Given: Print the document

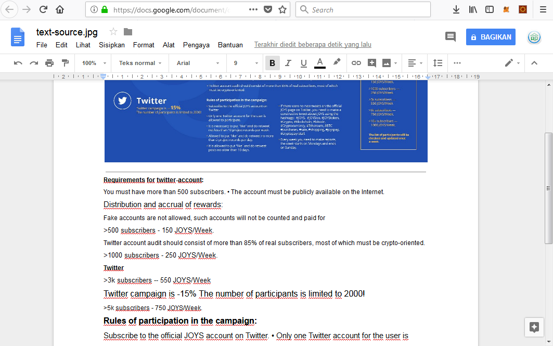Looking at the screenshot, I should [49, 63].
